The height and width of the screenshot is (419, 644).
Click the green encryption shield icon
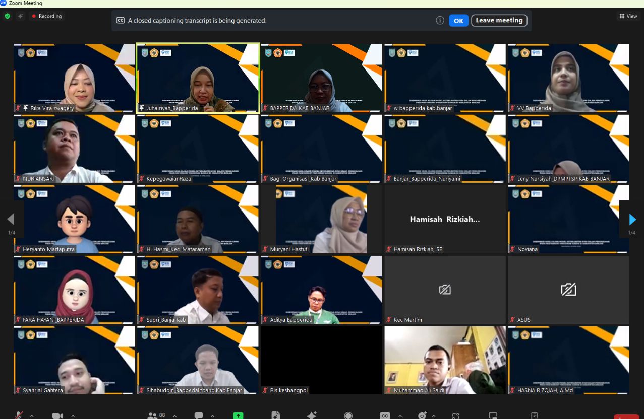click(x=7, y=16)
